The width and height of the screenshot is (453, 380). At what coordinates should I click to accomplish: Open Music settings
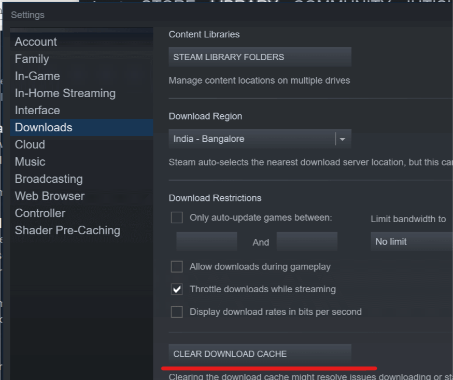tap(30, 161)
